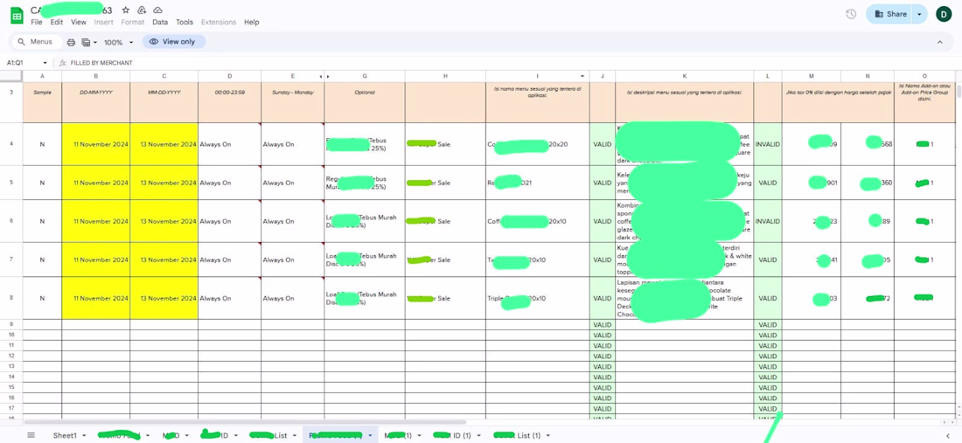Viewport: 962px width, 443px height.
Task: Click column L VALID cell in row 8
Action: (768, 298)
